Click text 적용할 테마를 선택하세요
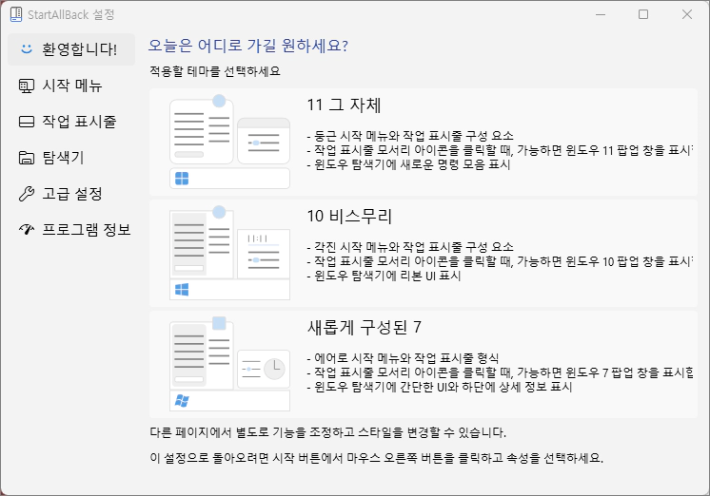 (x=215, y=71)
